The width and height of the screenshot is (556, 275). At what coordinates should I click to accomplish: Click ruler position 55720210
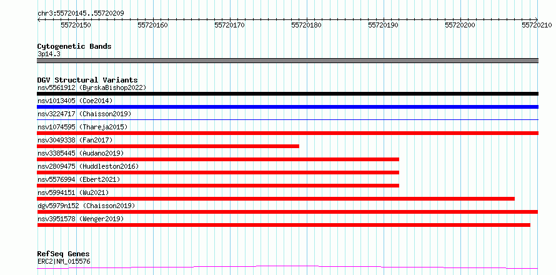pos(537,25)
